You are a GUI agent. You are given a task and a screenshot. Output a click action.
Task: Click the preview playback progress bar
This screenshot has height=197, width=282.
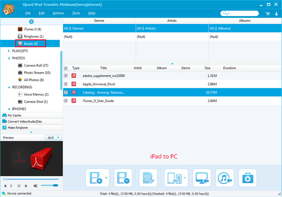tap(31, 179)
